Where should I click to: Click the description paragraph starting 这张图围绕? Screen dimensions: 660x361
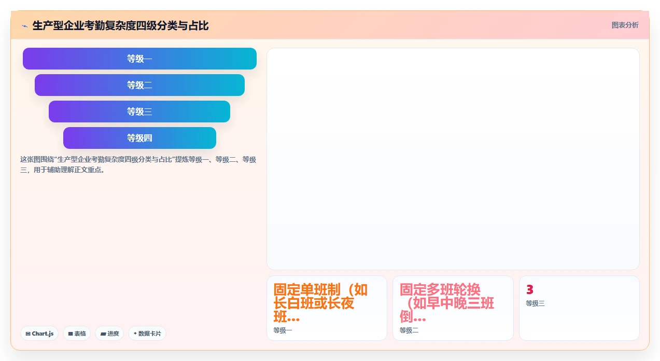point(138,164)
